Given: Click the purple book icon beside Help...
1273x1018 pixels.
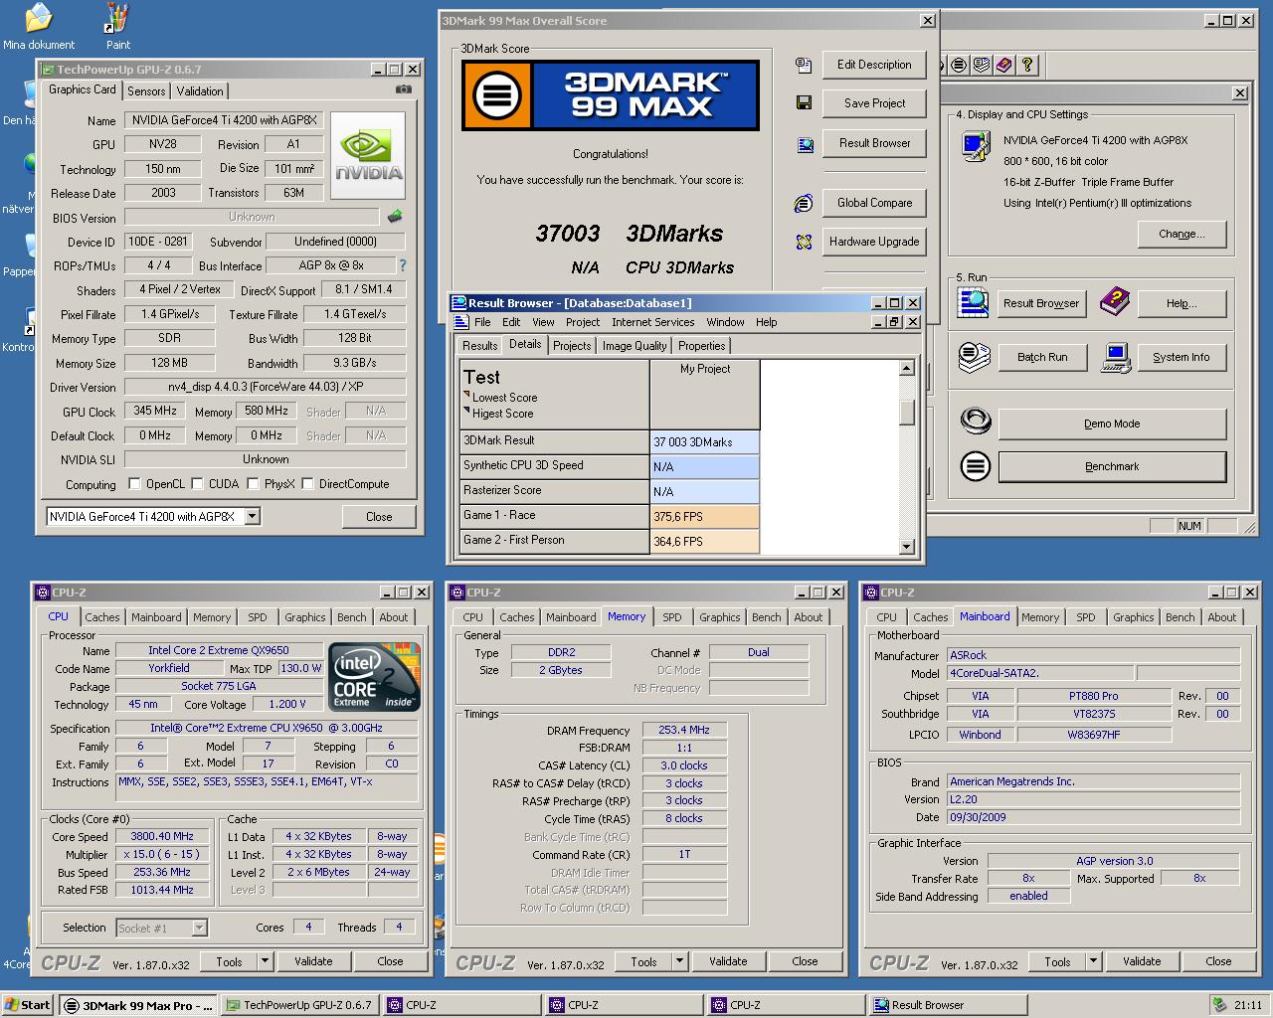Looking at the screenshot, I should coord(1115,301).
